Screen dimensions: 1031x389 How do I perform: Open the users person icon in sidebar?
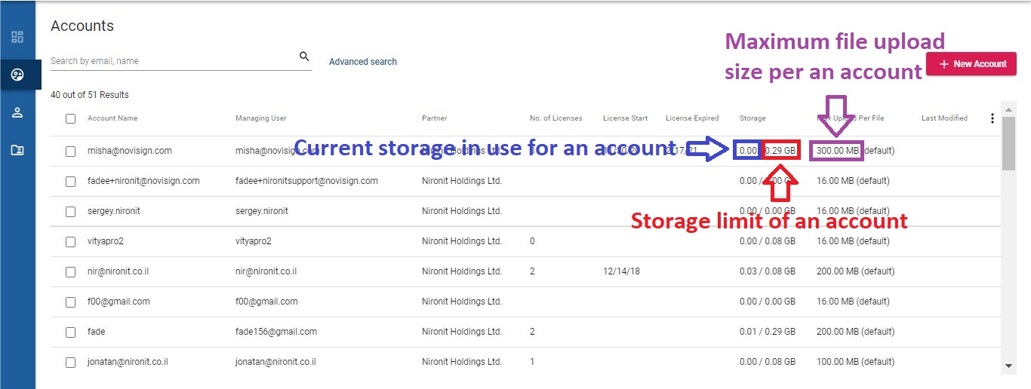coord(17,112)
